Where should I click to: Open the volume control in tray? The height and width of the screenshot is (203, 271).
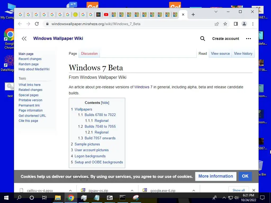click(237, 198)
